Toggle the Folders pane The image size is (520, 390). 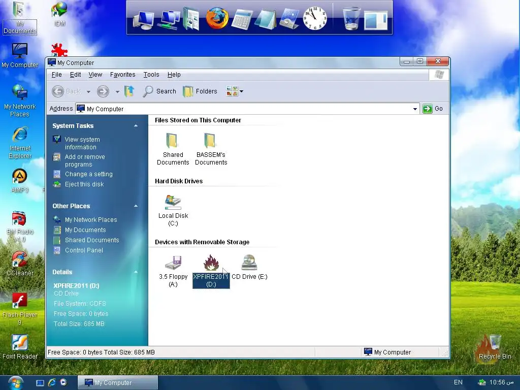click(x=200, y=91)
